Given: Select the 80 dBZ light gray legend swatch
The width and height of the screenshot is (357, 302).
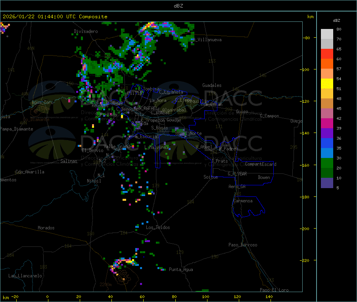Looking at the screenshot, I should click(327, 34).
